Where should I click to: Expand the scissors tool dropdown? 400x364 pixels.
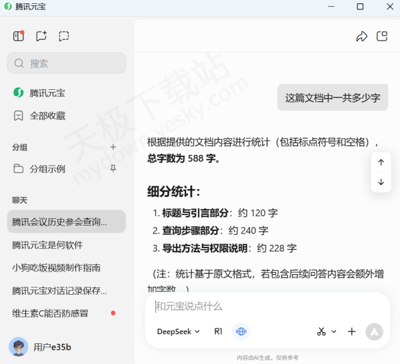click(326, 331)
